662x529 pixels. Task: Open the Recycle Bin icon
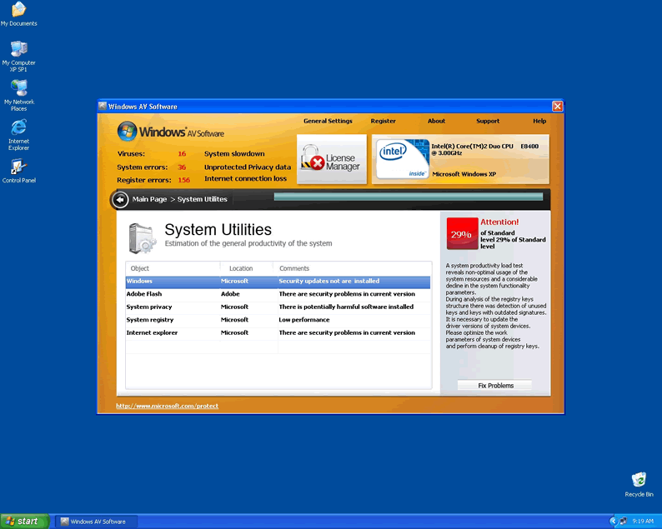click(639, 480)
